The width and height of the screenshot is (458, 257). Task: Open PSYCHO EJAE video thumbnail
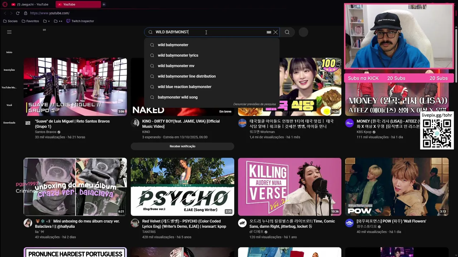(x=182, y=187)
